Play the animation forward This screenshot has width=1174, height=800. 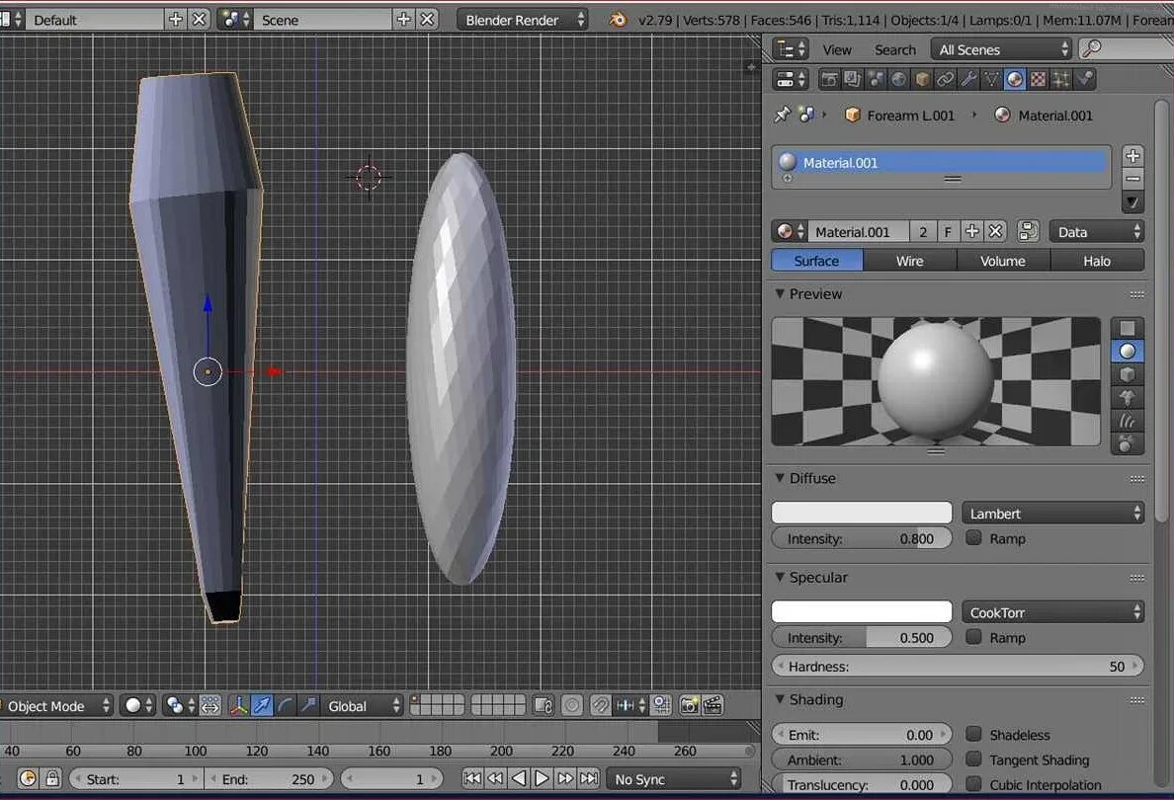tap(542, 779)
